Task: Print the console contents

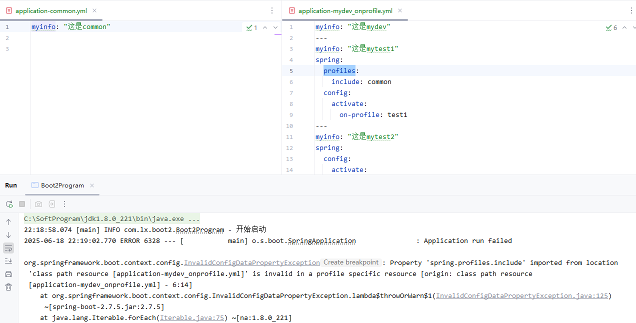Action: 8,273
